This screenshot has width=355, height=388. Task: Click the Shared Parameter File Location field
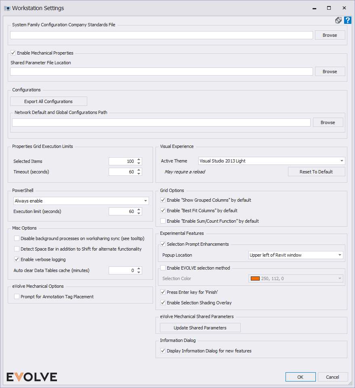(x=162, y=72)
